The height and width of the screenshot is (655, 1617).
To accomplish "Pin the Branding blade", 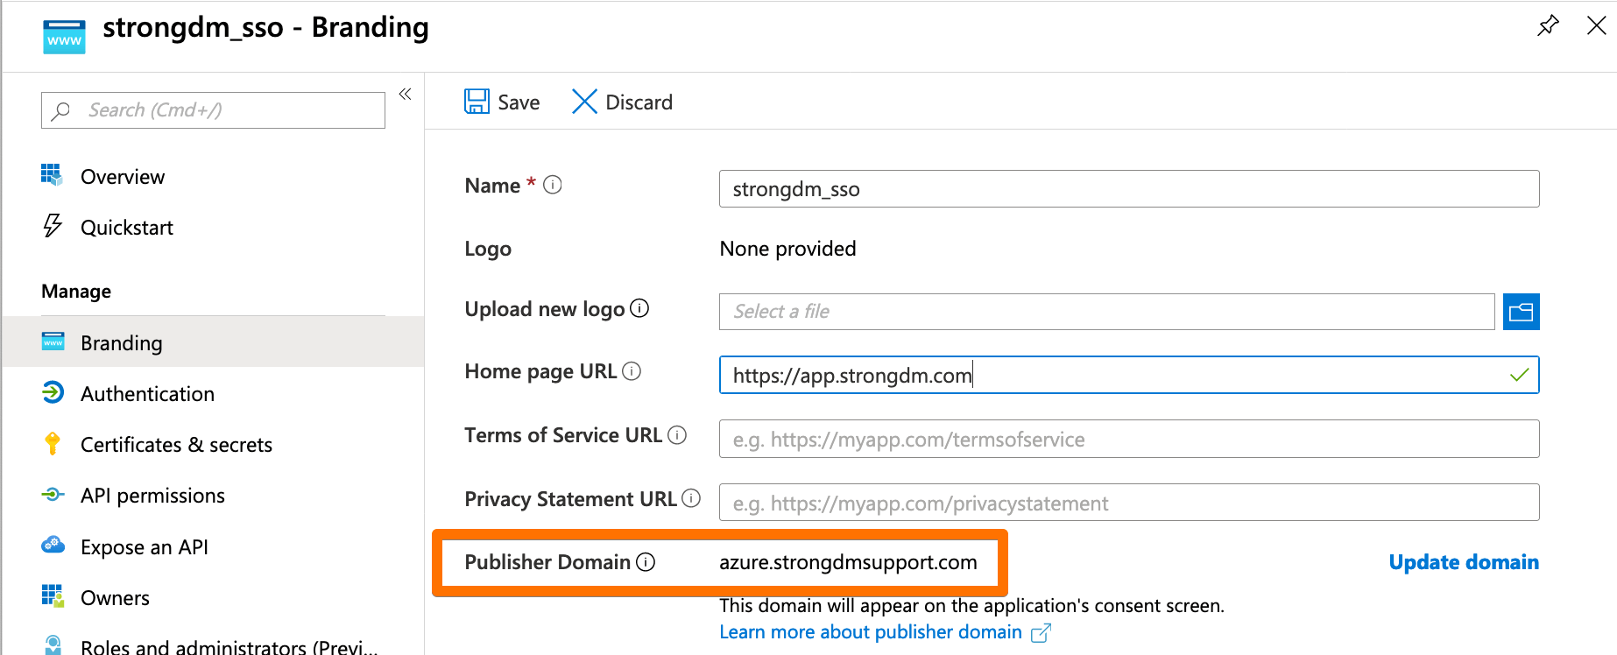I will (1548, 25).
